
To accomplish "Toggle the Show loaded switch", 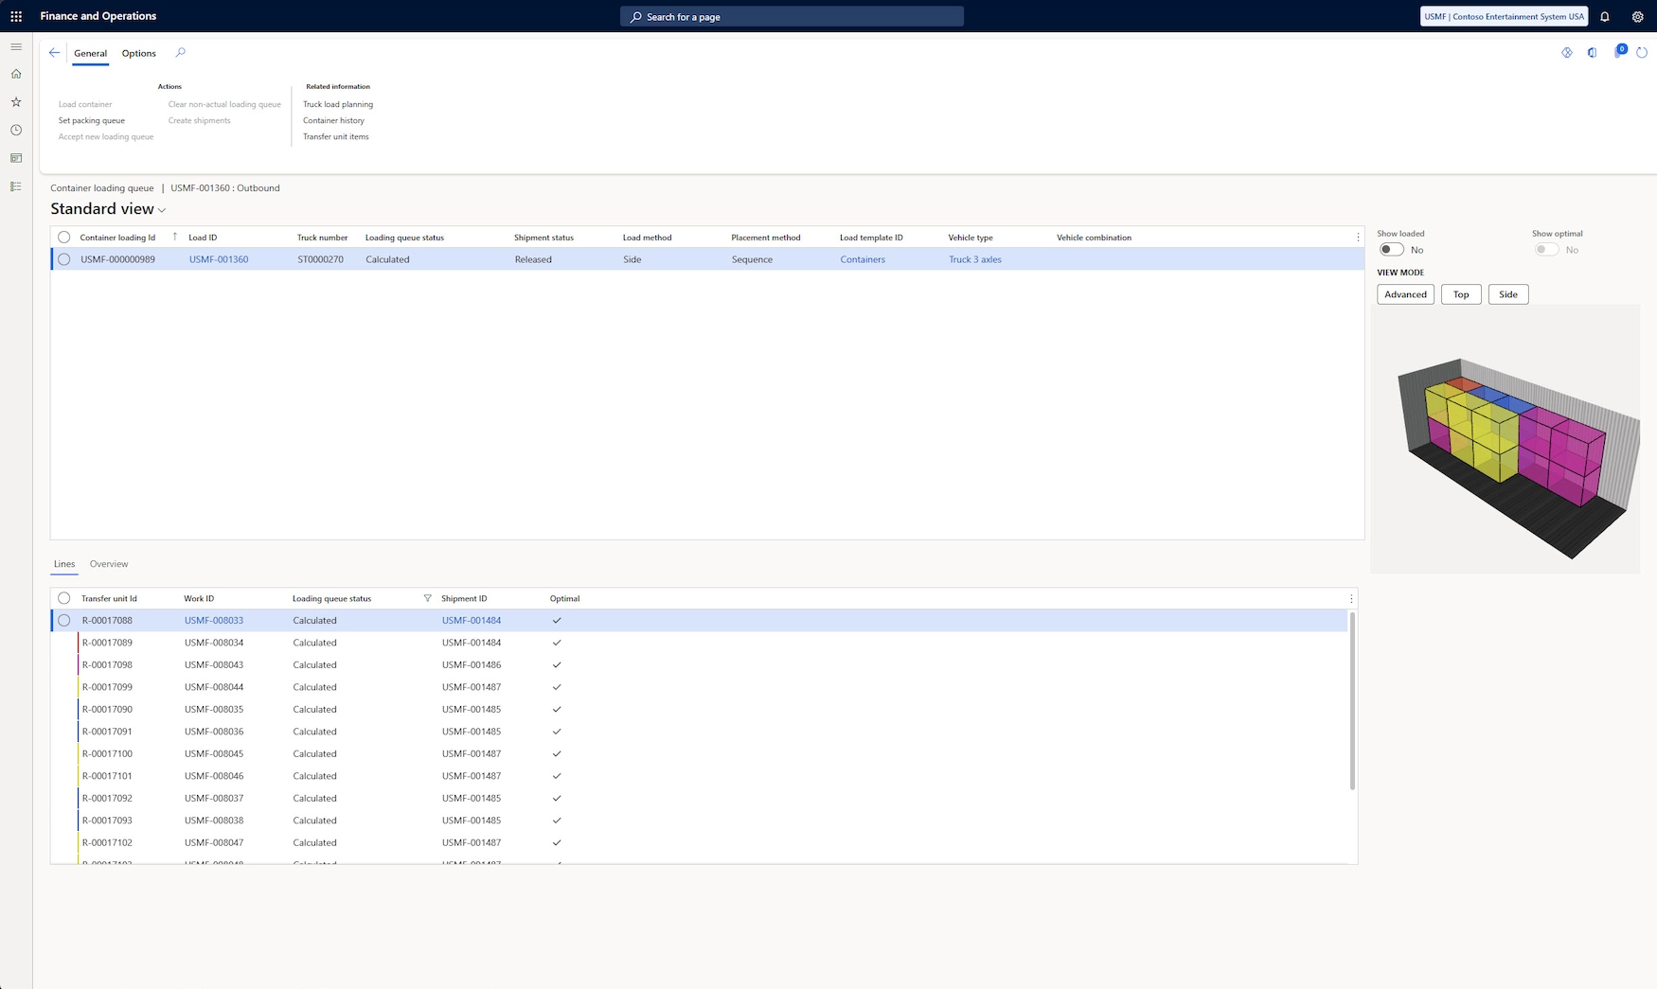I will click(1391, 250).
